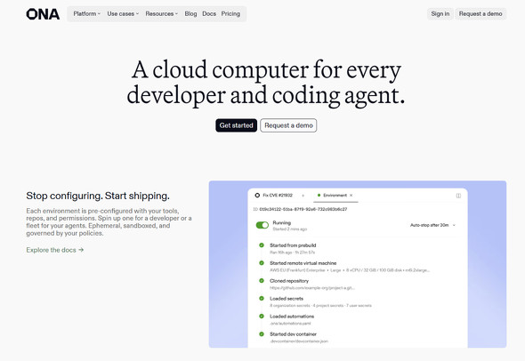The image size is (525, 361).
Task: Select the Started from prebuild step
Action: click(293, 245)
